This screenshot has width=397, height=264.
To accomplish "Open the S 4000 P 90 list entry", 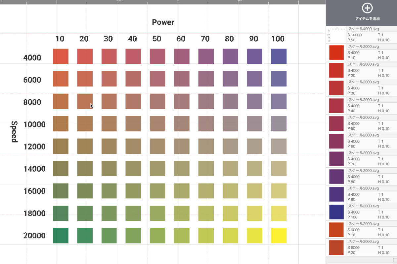I will [371, 194].
